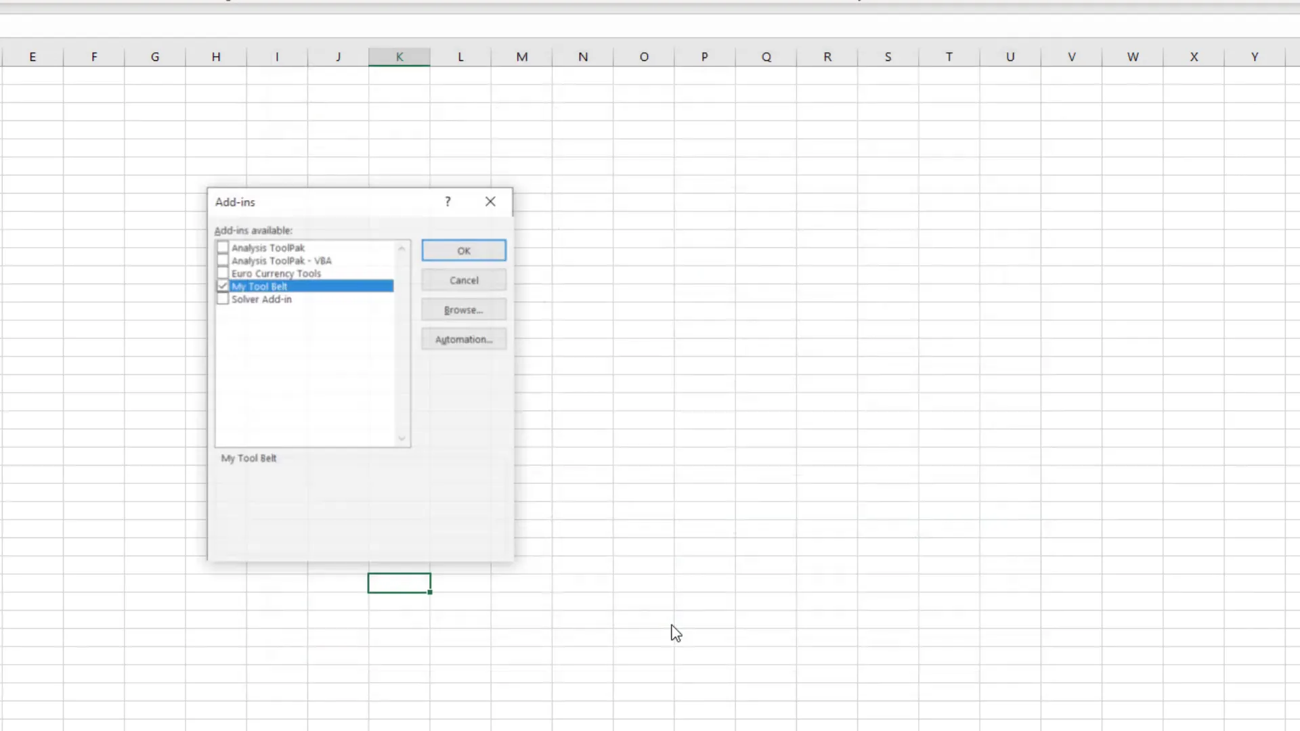This screenshot has width=1300, height=731.
Task: Select column T header
Action: pos(949,57)
